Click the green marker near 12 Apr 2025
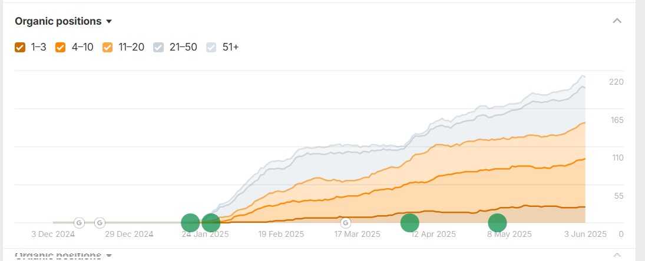The image size is (645, 261). click(x=410, y=223)
